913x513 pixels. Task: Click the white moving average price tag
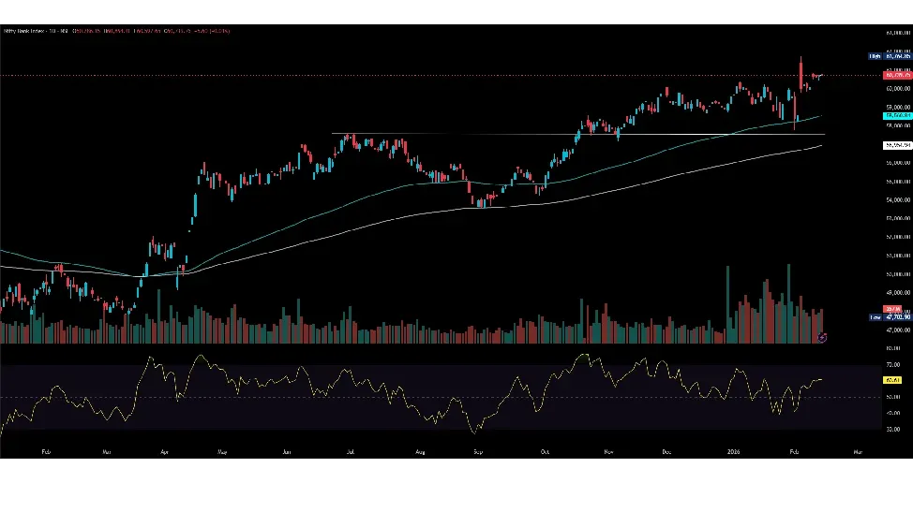[x=897, y=145]
